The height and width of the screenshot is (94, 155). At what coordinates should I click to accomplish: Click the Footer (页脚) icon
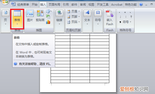pyautogui.click(x=69, y=17)
